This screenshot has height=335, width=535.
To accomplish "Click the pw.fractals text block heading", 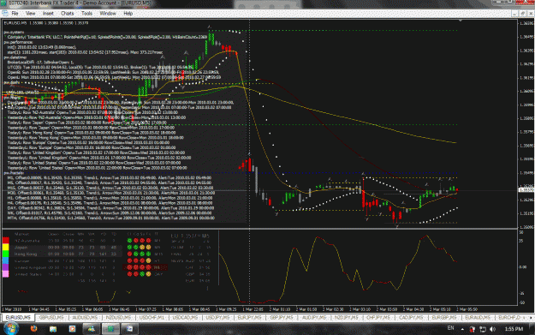I will (14, 173).
